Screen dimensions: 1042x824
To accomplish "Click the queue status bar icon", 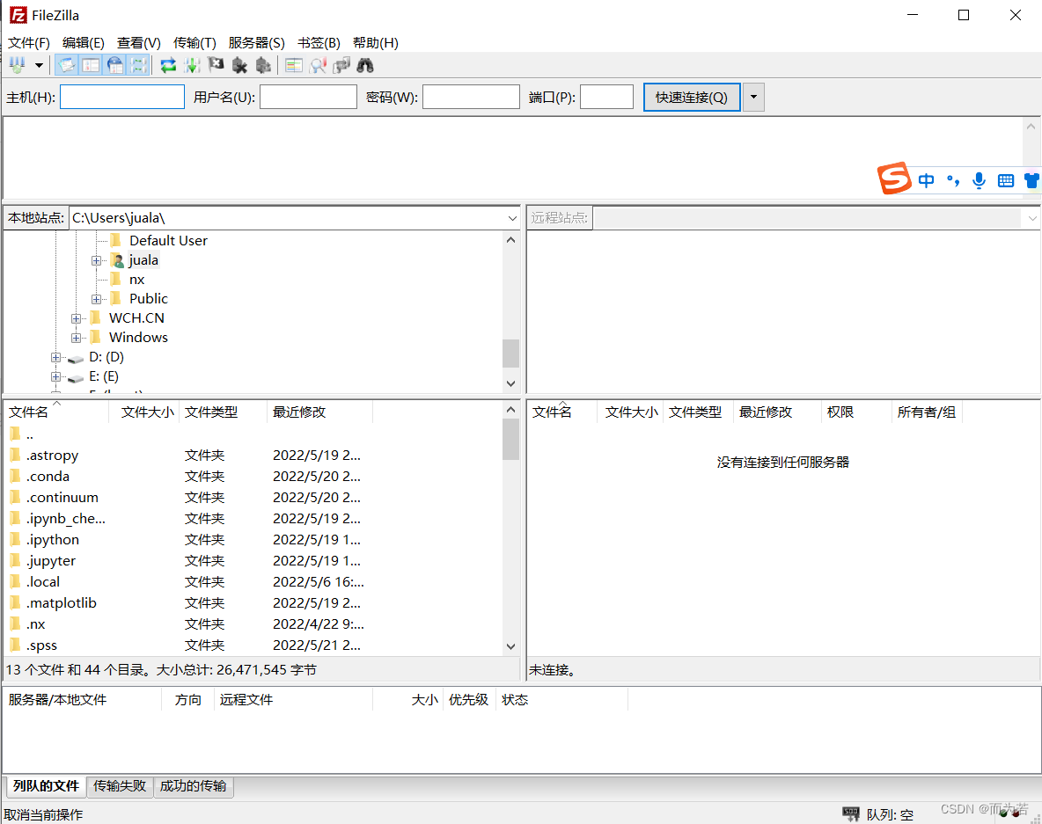I will pyautogui.click(x=851, y=813).
